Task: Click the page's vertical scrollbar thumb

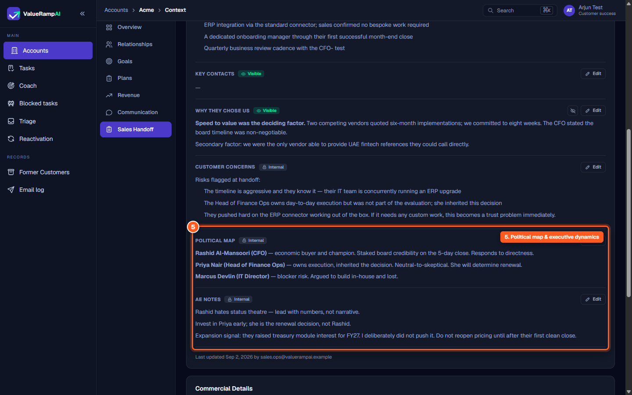Action: click(628, 213)
